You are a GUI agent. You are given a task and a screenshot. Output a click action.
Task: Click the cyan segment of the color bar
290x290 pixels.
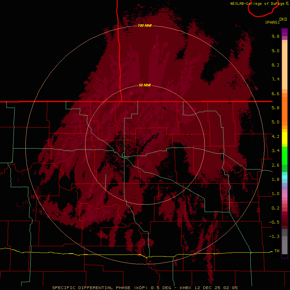click(285, 177)
